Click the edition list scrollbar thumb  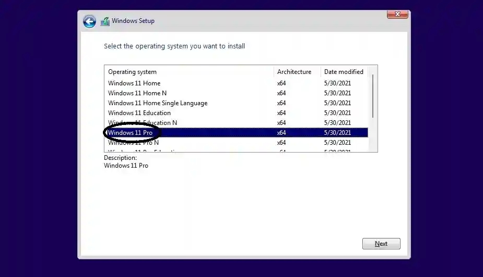pyautogui.click(x=373, y=96)
